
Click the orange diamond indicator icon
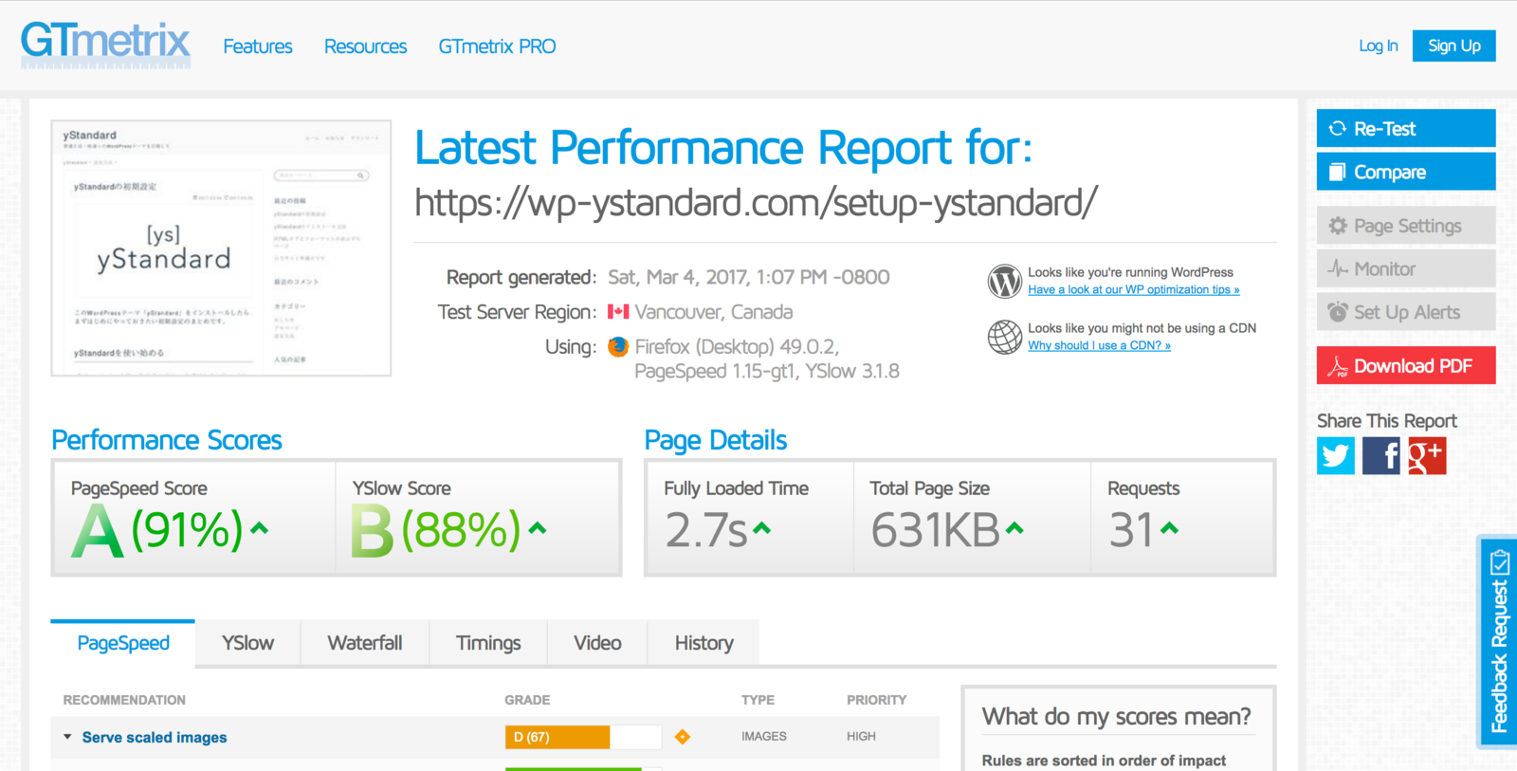pos(682,737)
